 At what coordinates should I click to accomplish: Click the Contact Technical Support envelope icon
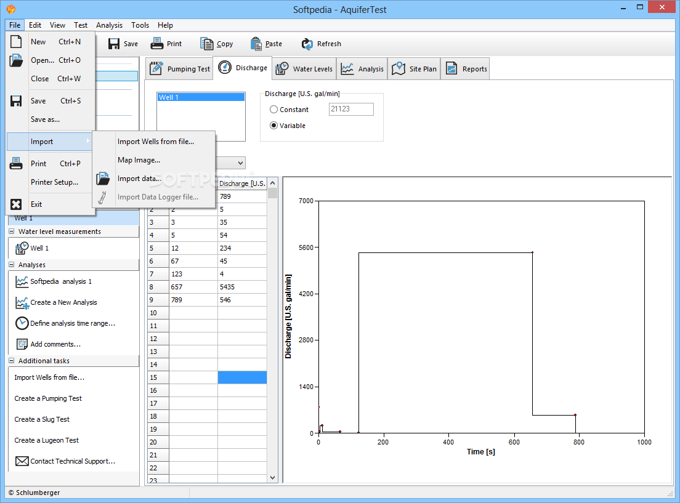pos(22,461)
